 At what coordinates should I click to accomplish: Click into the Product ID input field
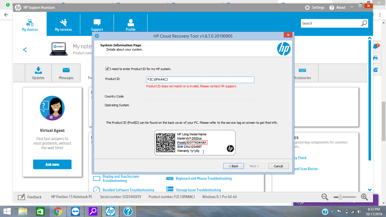click(x=200, y=80)
